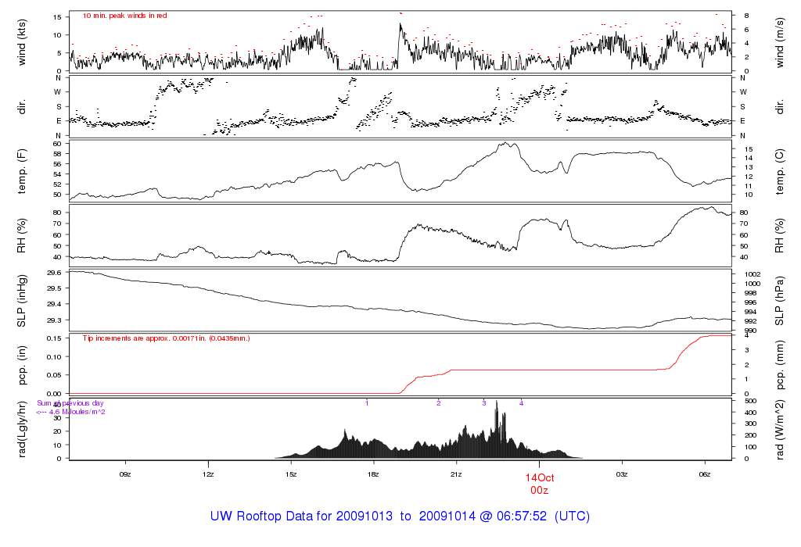The width and height of the screenshot is (801, 547).
Task: Click the '52' temperature Fahrenheit tick
Action: 57,184
